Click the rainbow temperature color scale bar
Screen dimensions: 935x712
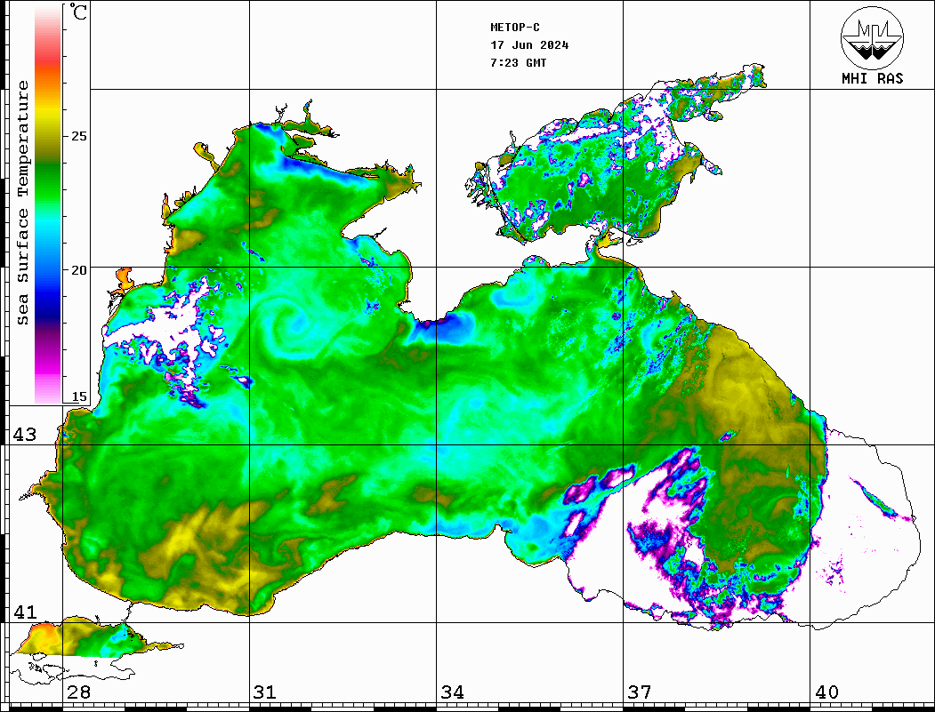click(x=48, y=205)
